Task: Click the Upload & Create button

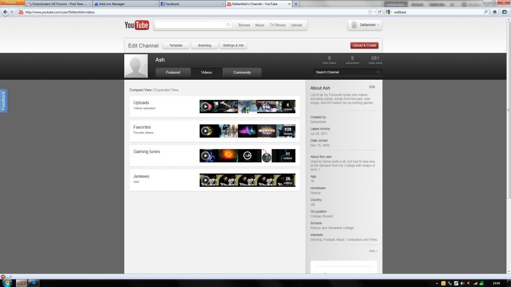Action: tap(364, 45)
